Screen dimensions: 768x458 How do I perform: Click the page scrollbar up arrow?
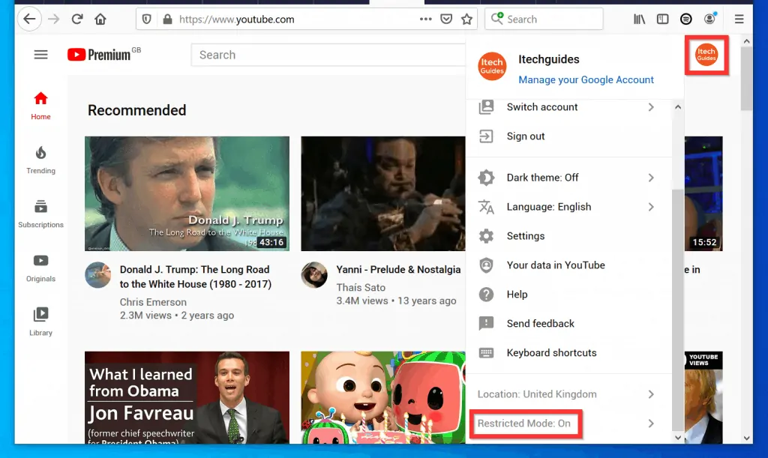click(x=746, y=41)
